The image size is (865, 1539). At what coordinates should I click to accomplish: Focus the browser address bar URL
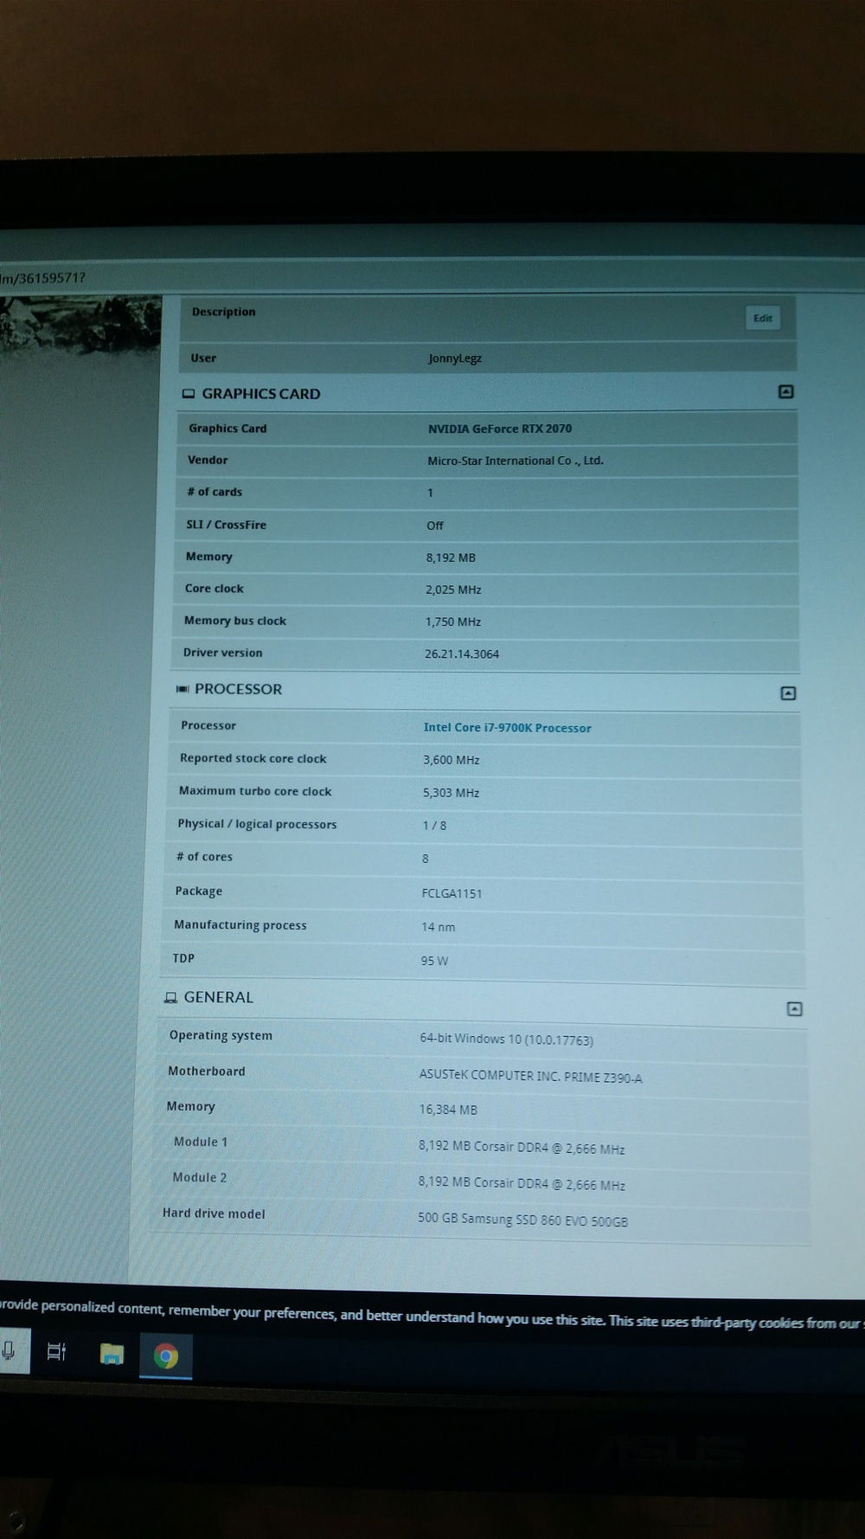[x=43, y=278]
